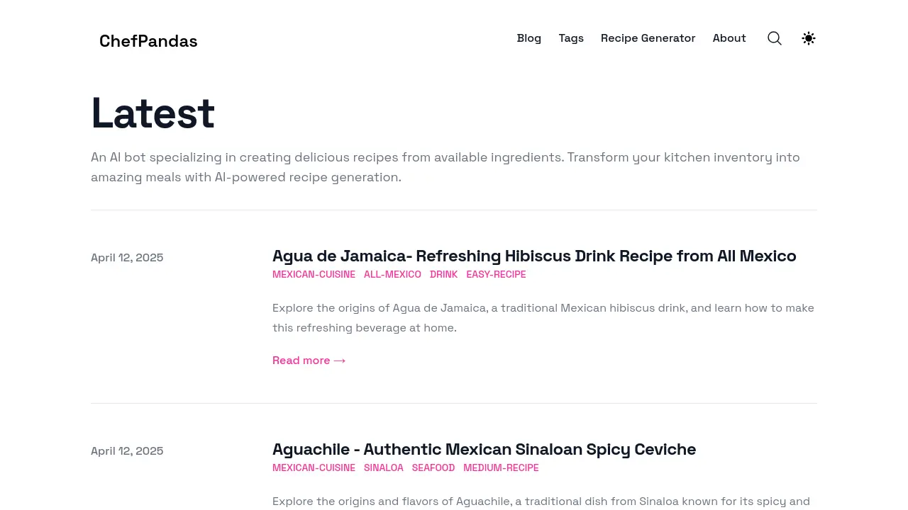The image size is (908, 510).
Task: Click Read more for Agua de Jamaica
Action: tap(309, 361)
